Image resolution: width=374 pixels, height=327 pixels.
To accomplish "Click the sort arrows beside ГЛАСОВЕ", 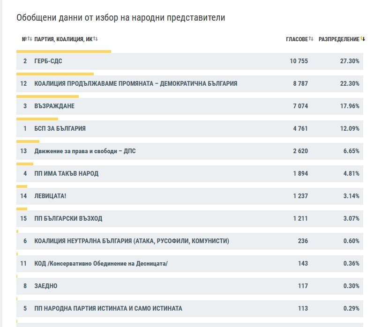I will (311, 39).
